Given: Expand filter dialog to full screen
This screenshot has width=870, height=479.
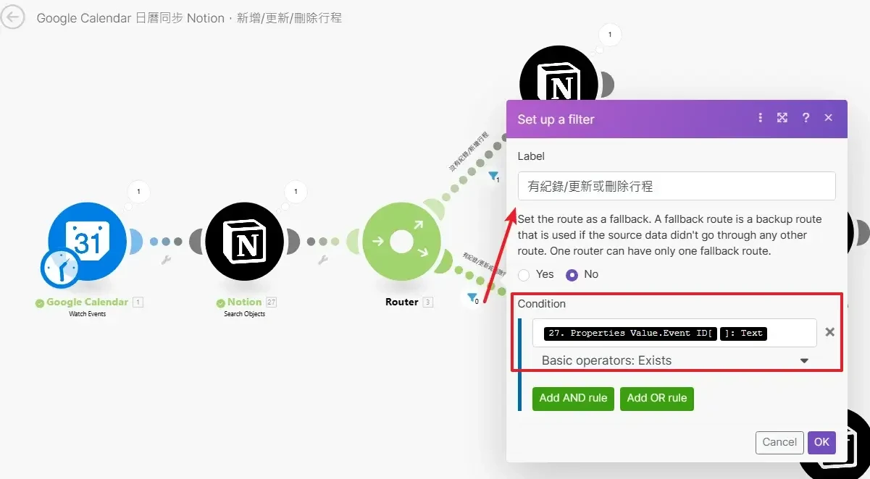Looking at the screenshot, I should click(782, 118).
